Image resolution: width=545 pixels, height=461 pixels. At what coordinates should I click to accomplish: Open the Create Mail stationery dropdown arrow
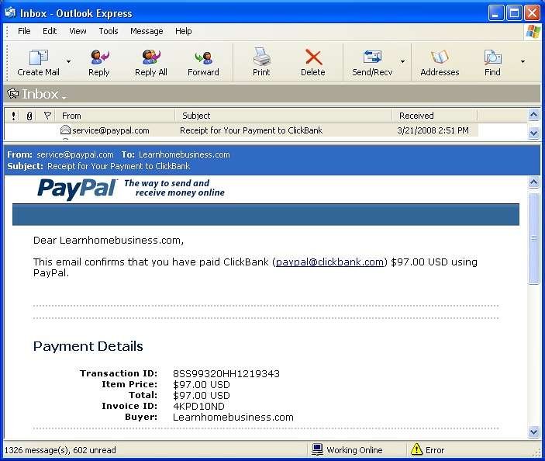coord(68,62)
